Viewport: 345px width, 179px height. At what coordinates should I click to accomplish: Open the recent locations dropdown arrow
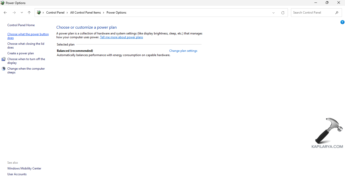pyautogui.click(x=22, y=13)
